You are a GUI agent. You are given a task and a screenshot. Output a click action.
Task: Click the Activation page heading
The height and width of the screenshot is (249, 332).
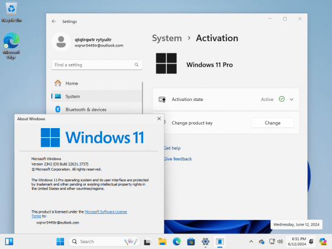click(x=217, y=38)
